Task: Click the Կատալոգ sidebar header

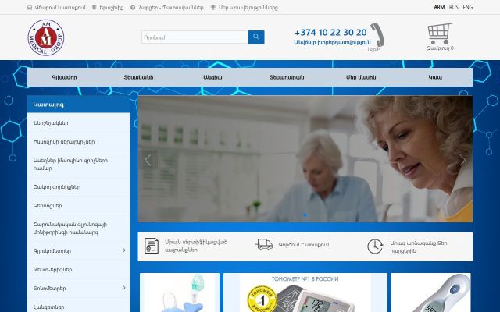Action: tap(79, 104)
